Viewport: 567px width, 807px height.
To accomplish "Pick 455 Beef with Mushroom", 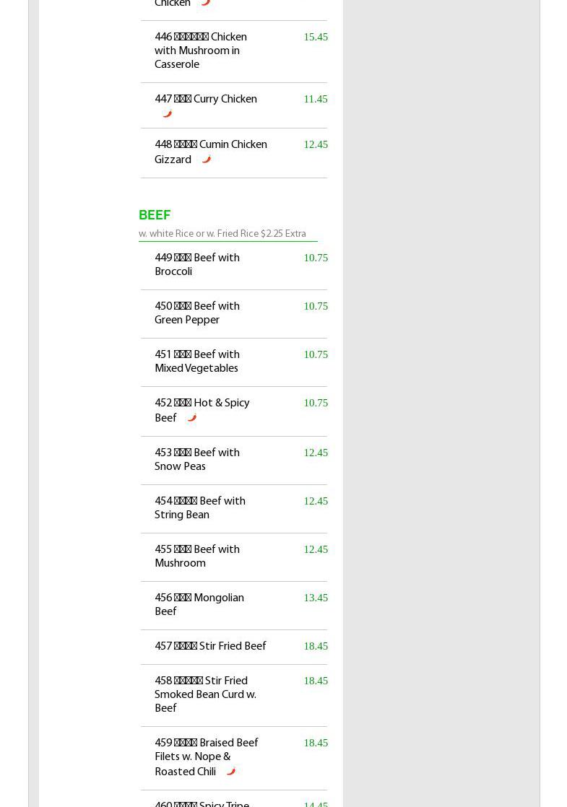I will coord(196,557).
